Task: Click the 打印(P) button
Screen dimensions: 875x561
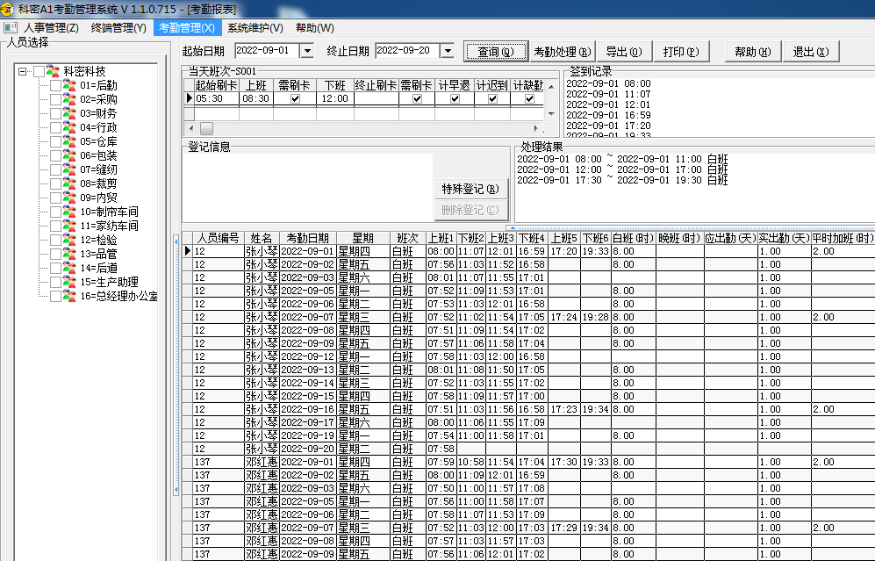Action: (x=681, y=51)
